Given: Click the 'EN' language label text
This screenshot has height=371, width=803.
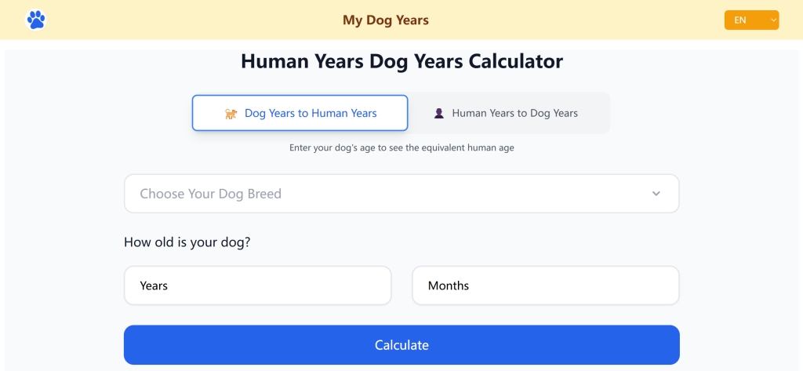Looking at the screenshot, I should click(x=740, y=20).
